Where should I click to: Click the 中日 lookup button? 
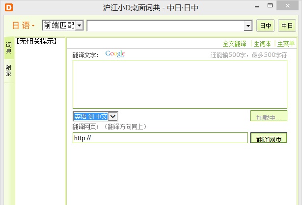[x=287, y=26]
